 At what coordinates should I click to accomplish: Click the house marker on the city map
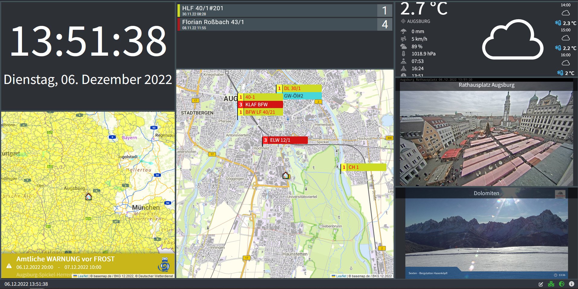[286, 175]
